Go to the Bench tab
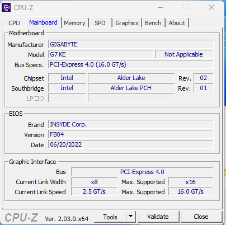 tap(153, 23)
